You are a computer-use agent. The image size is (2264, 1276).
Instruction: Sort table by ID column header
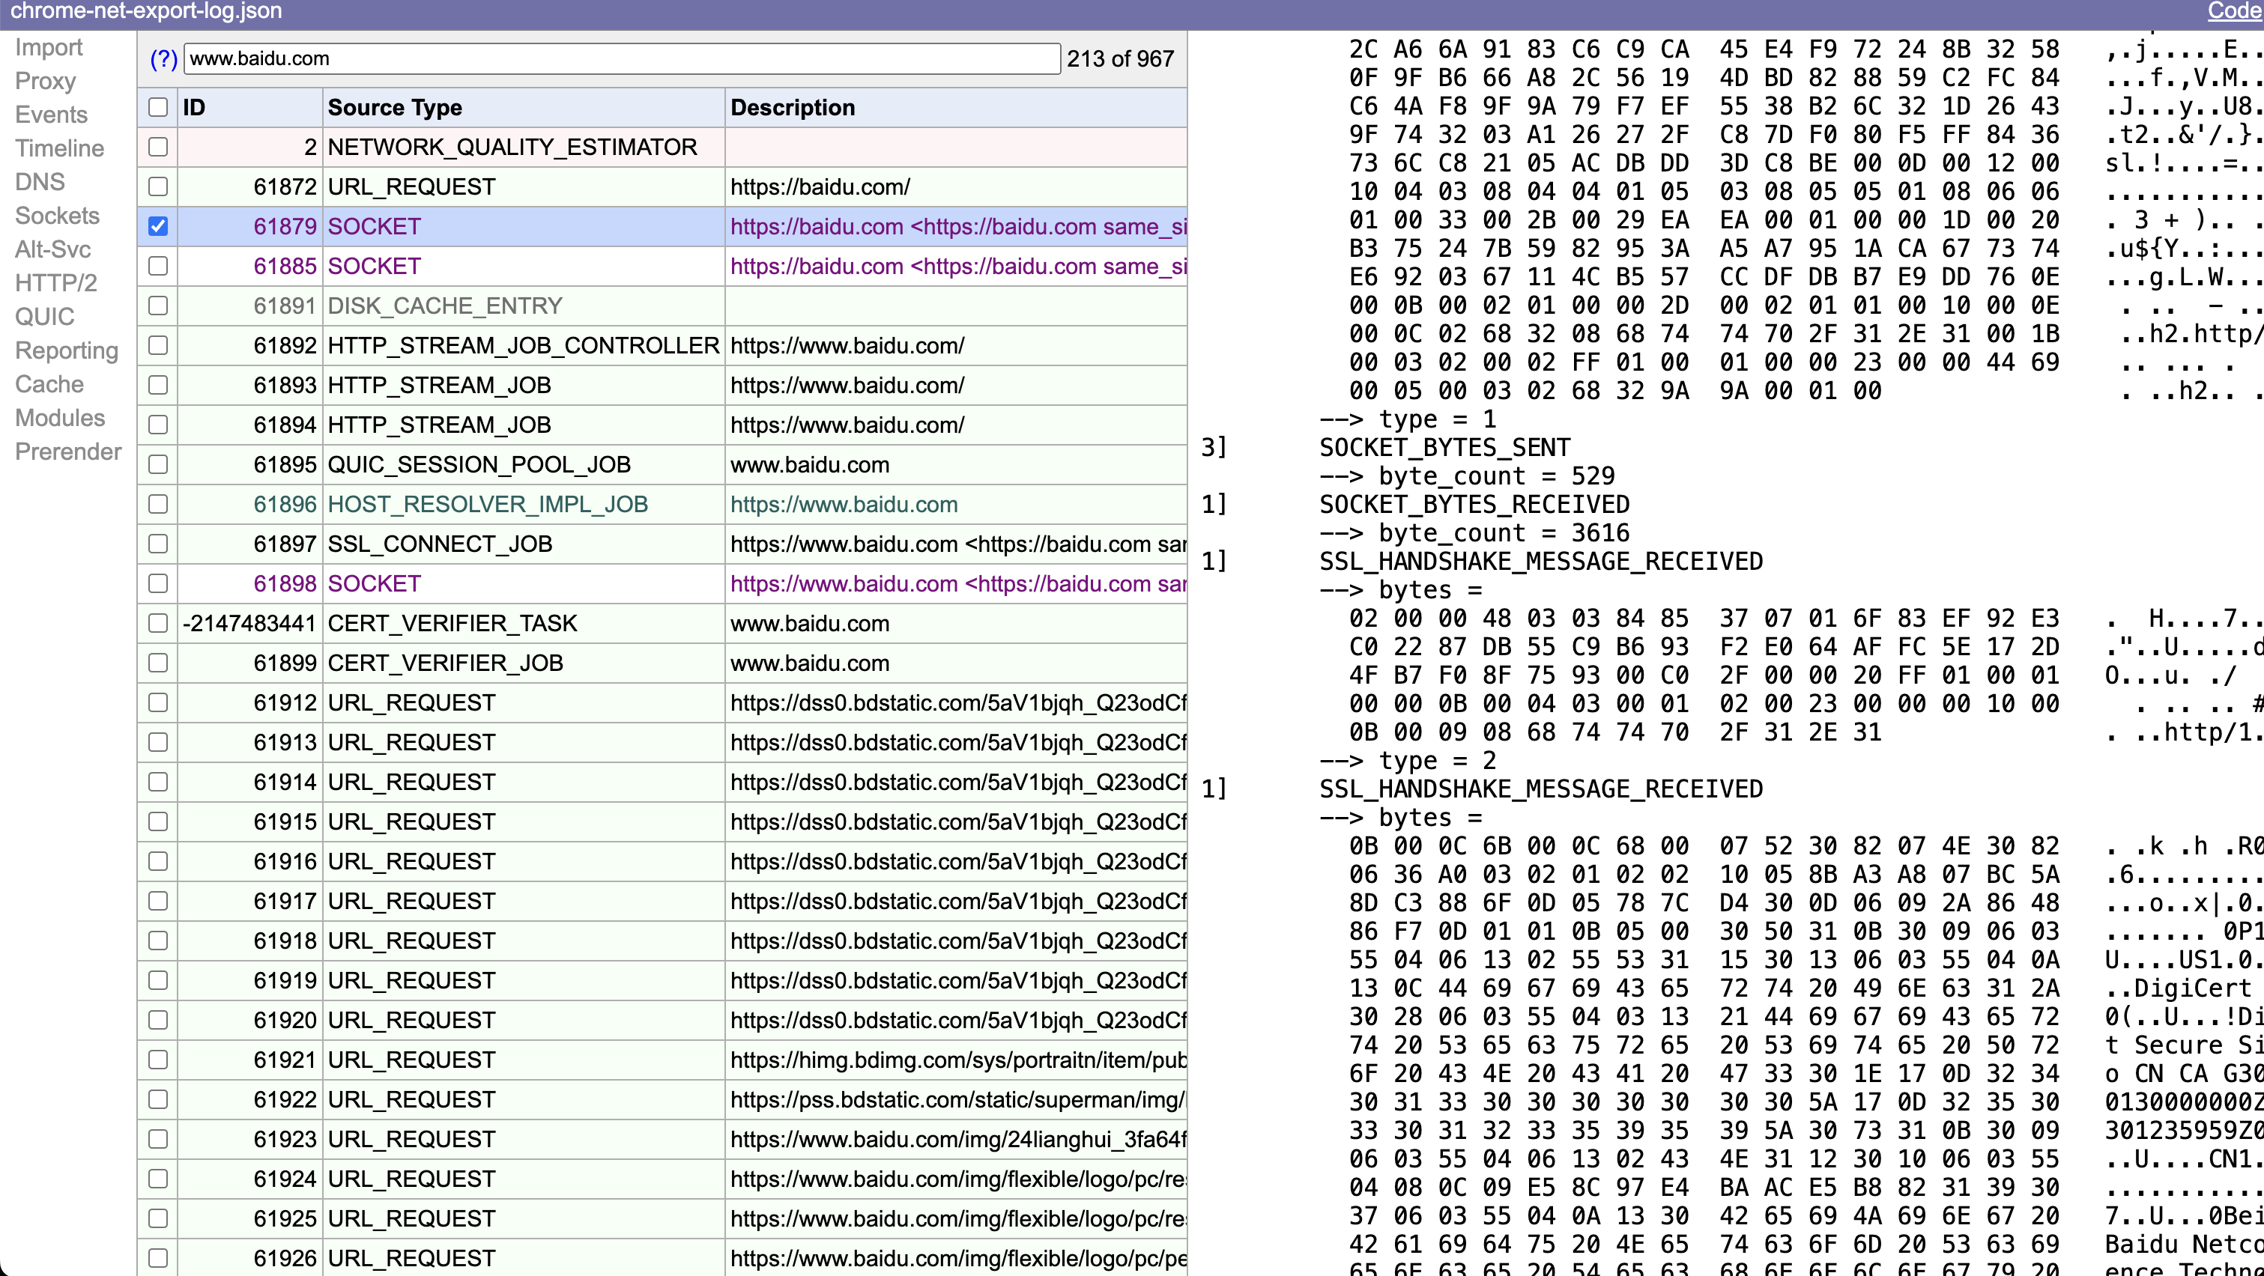(194, 107)
